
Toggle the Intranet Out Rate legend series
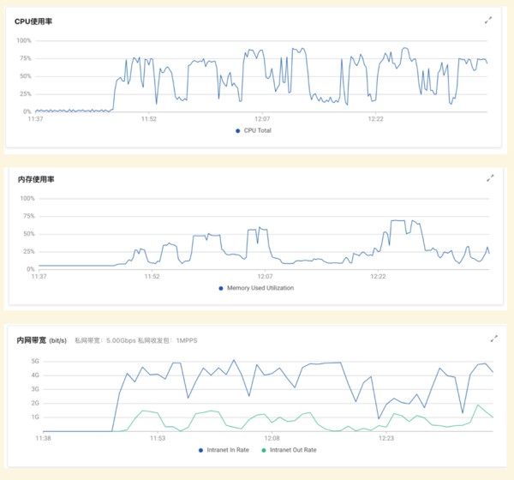click(290, 450)
